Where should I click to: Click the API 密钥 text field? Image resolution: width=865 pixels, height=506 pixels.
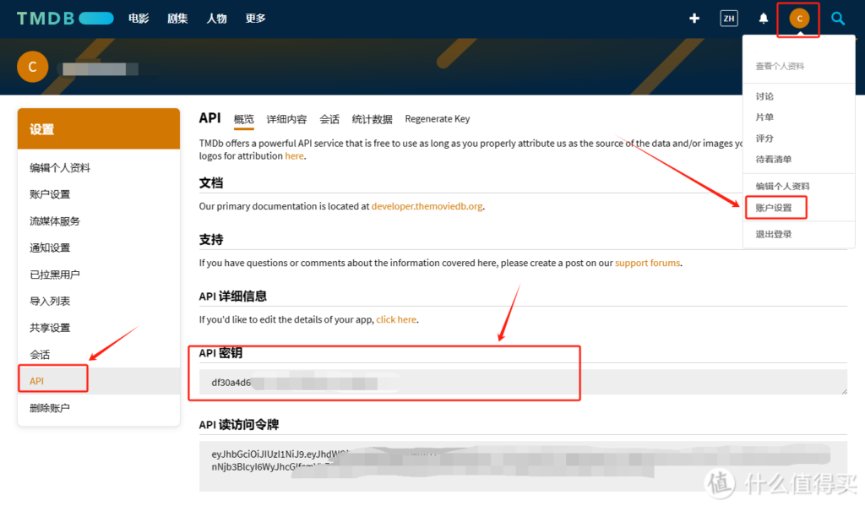click(x=522, y=383)
